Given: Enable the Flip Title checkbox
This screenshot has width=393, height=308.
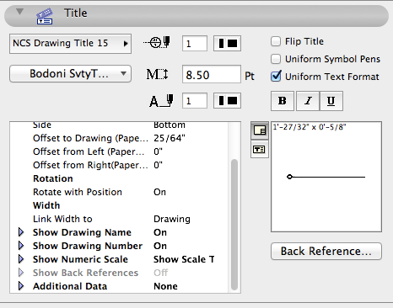Looking at the screenshot, I should (276, 41).
